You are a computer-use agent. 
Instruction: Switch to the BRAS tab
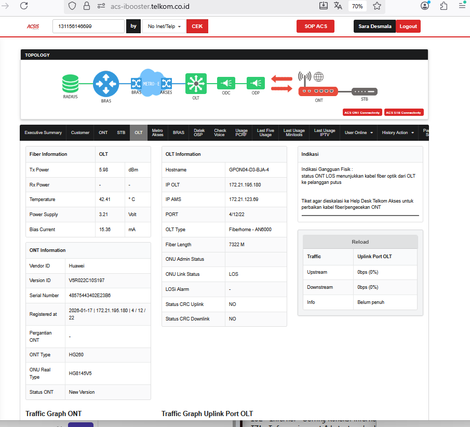tap(178, 132)
